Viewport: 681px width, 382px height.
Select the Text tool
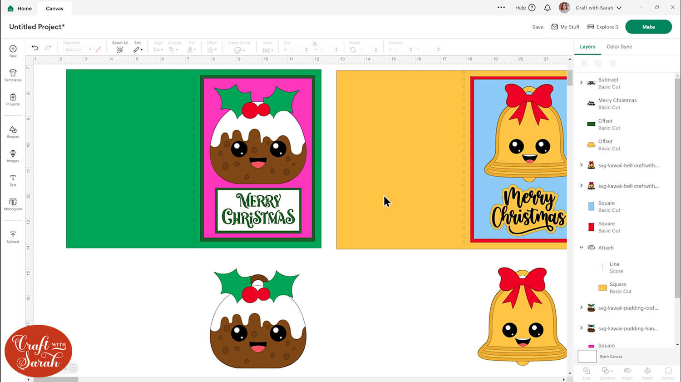[x=13, y=180]
